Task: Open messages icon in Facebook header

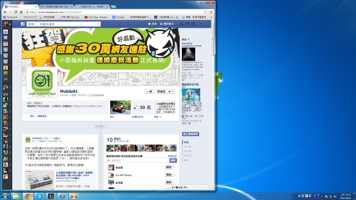Action: pyautogui.click(x=187, y=24)
